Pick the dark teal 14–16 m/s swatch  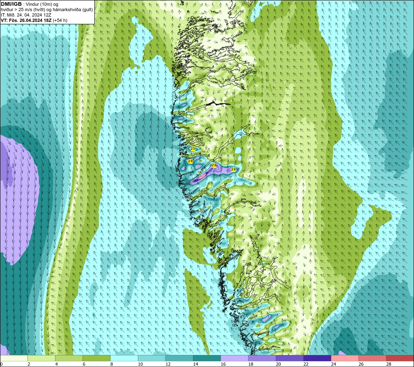207,358
